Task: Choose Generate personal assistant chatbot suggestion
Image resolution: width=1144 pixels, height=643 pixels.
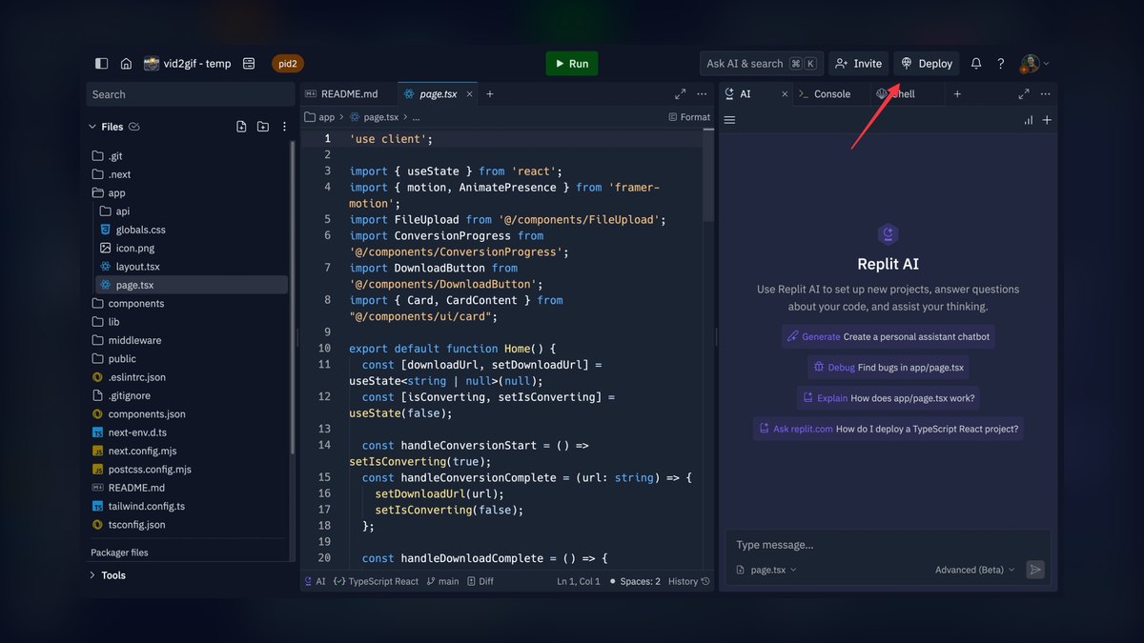Action: click(x=889, y=336)
